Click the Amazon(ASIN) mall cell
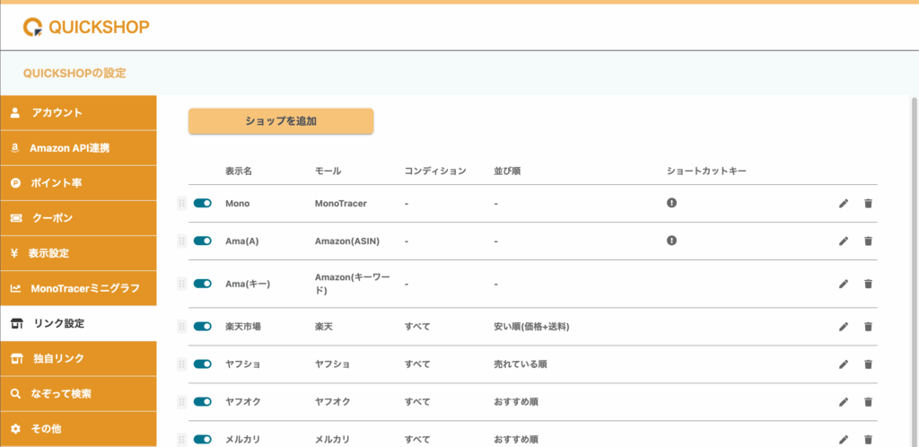Image resolution: width=919 pixels, height=447 pixels. pos(347,241)
